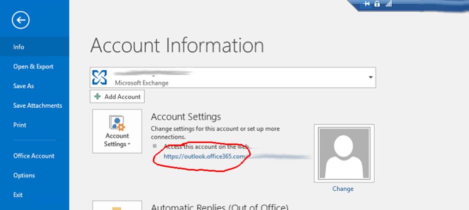Go to Office Account

coord(33,156)
